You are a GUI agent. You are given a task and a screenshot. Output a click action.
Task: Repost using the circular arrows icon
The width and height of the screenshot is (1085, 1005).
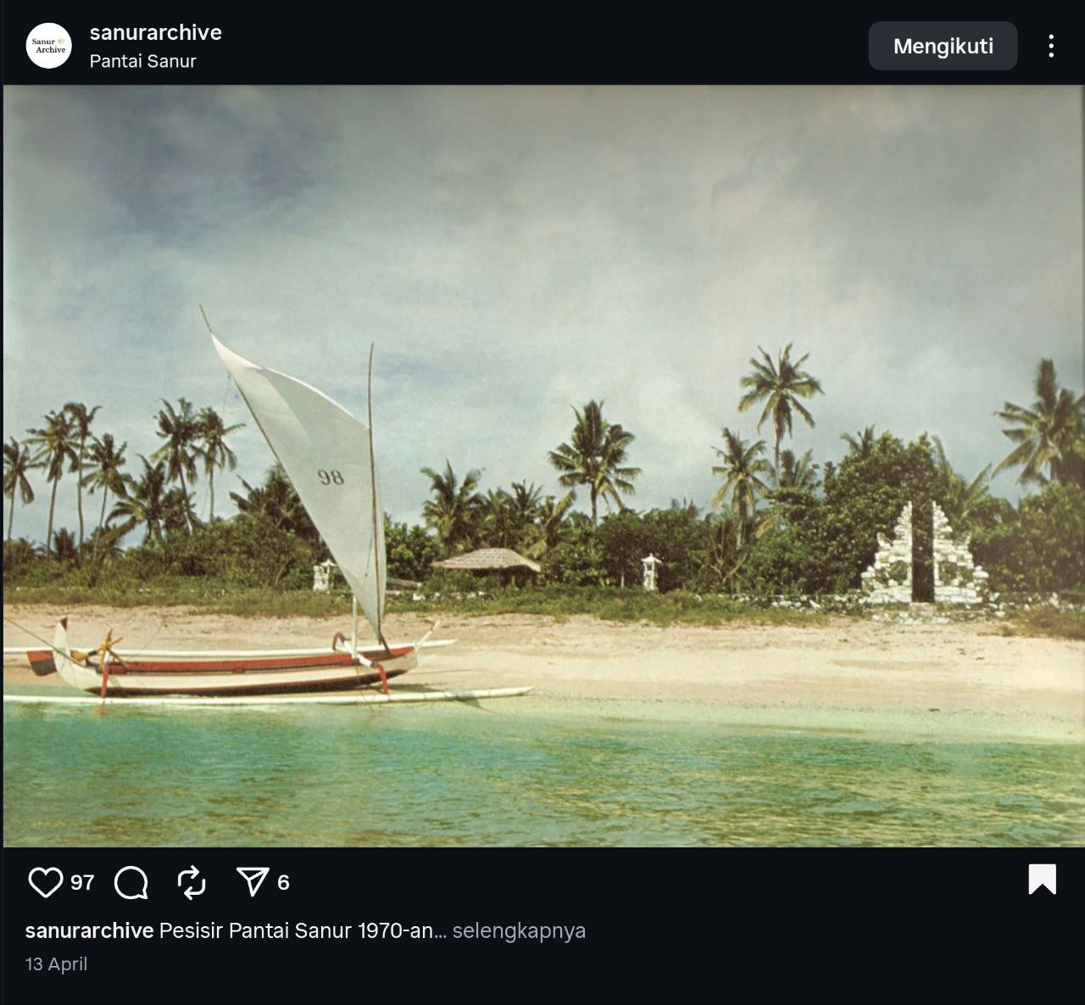[x=192, y=882]
